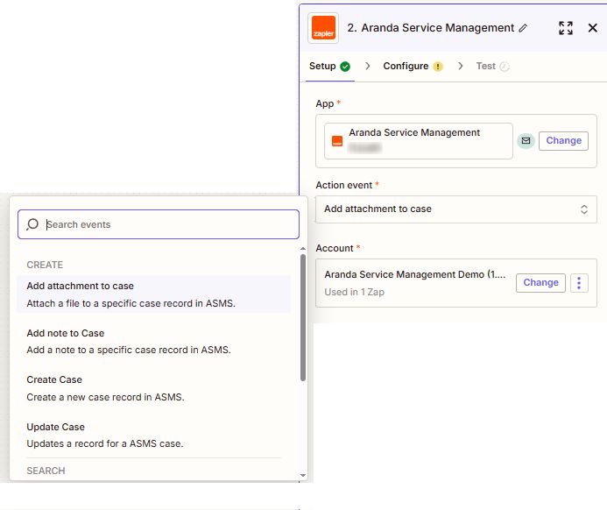The width and height of the screenshot is (607, 510).
Task: Close the Aranda Service Management panel
Action: point(592,28)
